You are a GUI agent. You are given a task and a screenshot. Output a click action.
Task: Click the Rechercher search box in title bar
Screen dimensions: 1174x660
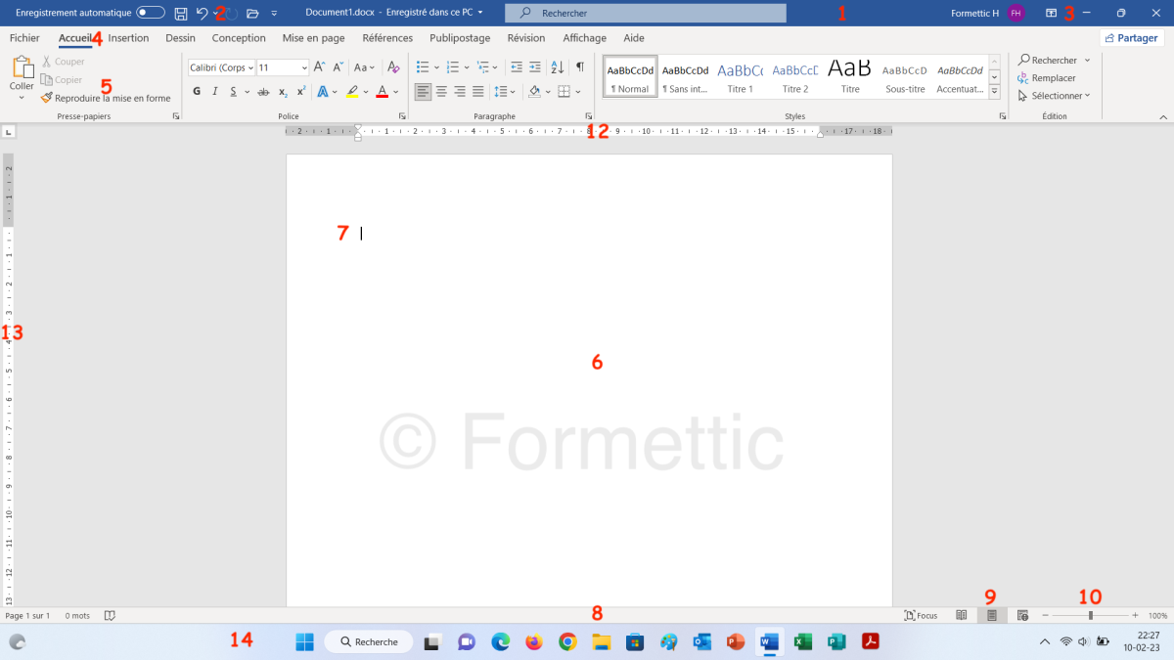point(646,13)
